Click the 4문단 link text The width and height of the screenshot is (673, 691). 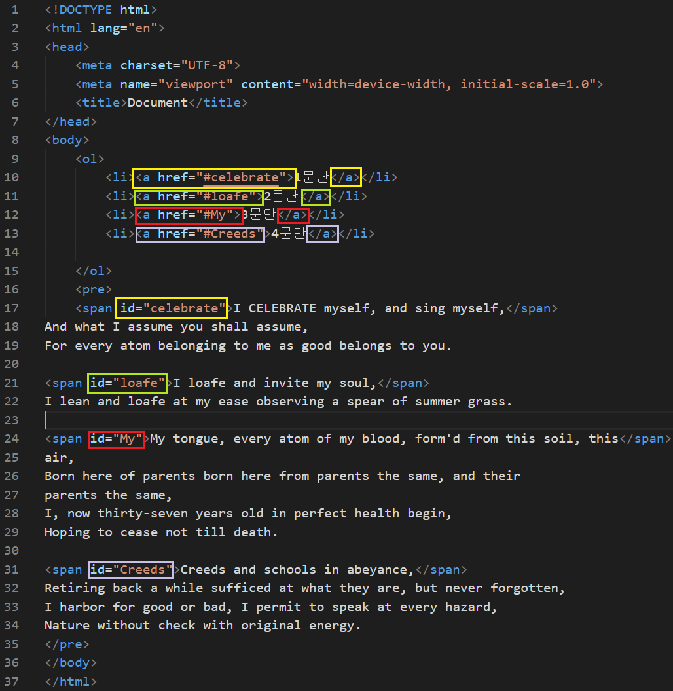tap(289, 234)
